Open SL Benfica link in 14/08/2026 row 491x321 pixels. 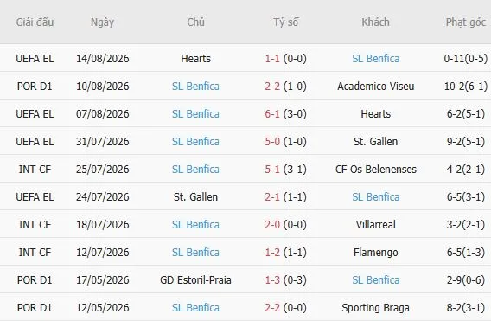click(x=375, y=59)
